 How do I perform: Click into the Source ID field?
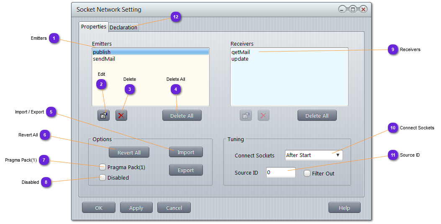(281, 173)
